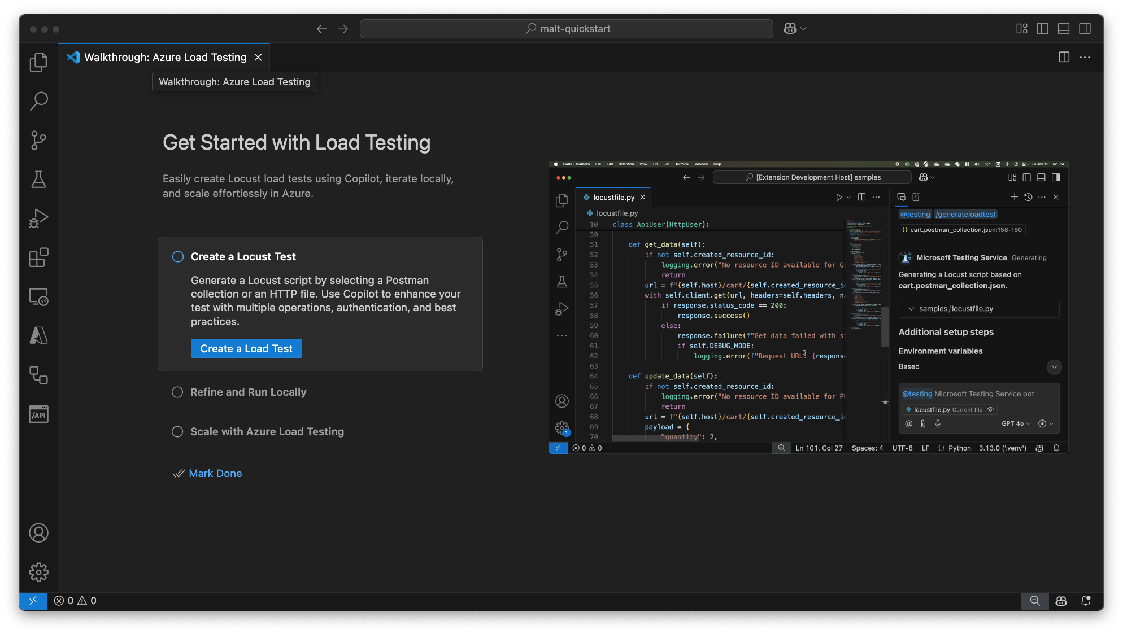Select the Create a Locust Test step
This screenshot has width=1123, height=634.
pos(243,257)
